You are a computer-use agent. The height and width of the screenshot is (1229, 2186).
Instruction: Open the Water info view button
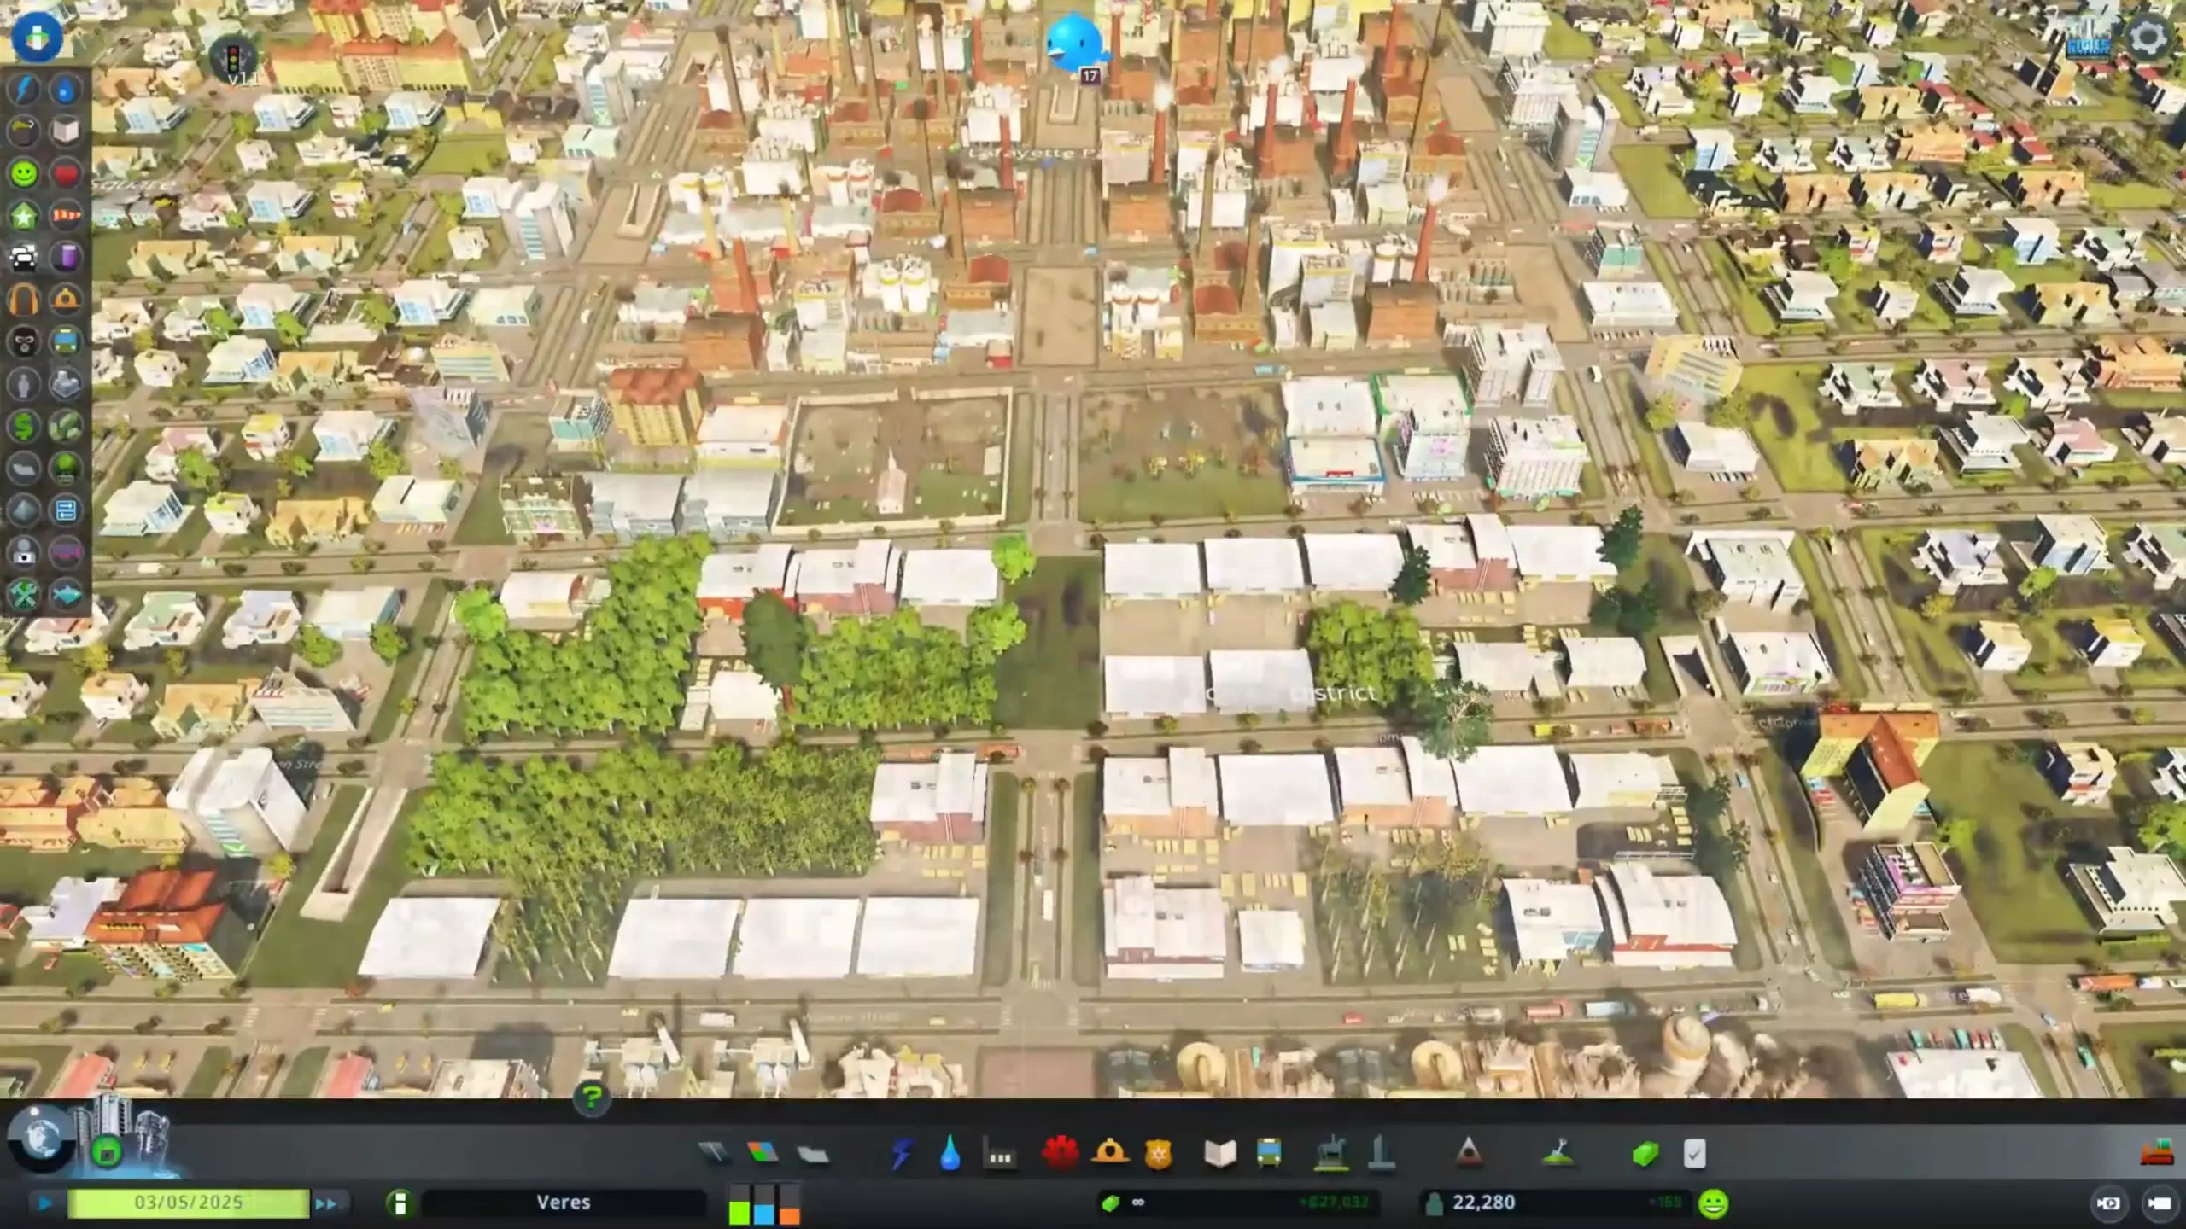pyautogui.click(x=67, y=90)
